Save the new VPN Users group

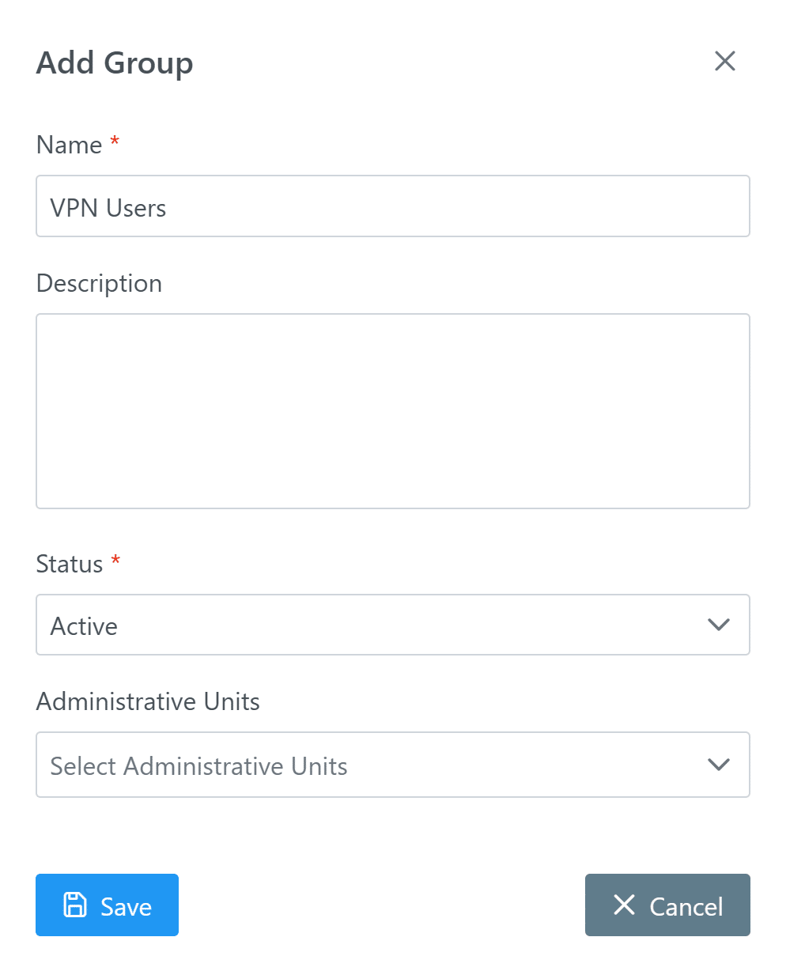pos(107,905)
